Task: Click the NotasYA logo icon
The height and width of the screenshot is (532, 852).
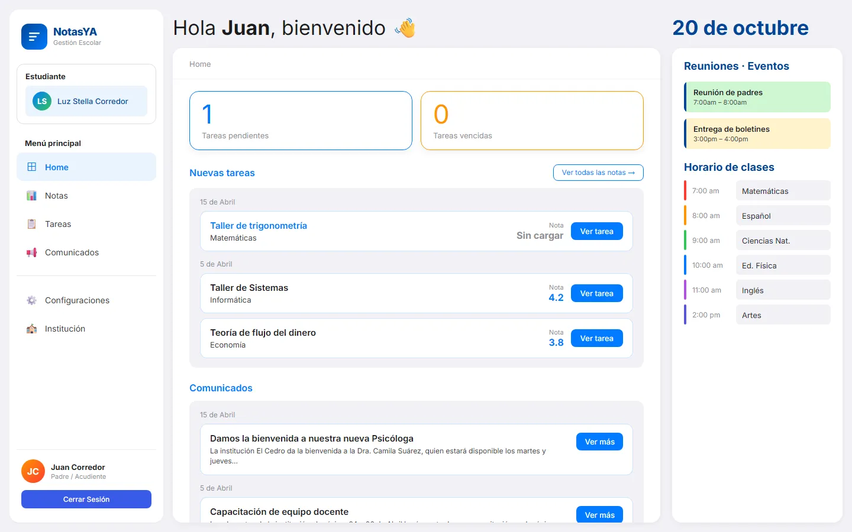Action: click(x=34, y=37)
